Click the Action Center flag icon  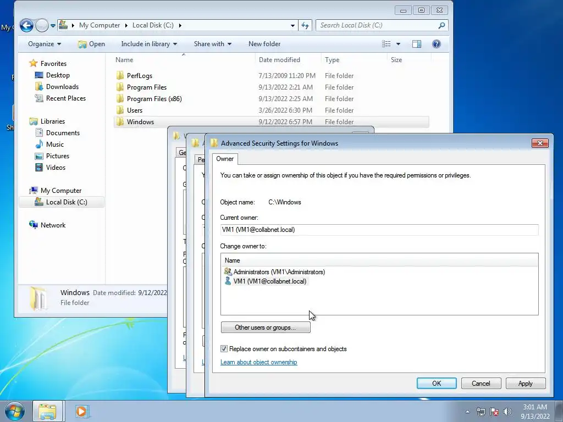coord(494,412)
